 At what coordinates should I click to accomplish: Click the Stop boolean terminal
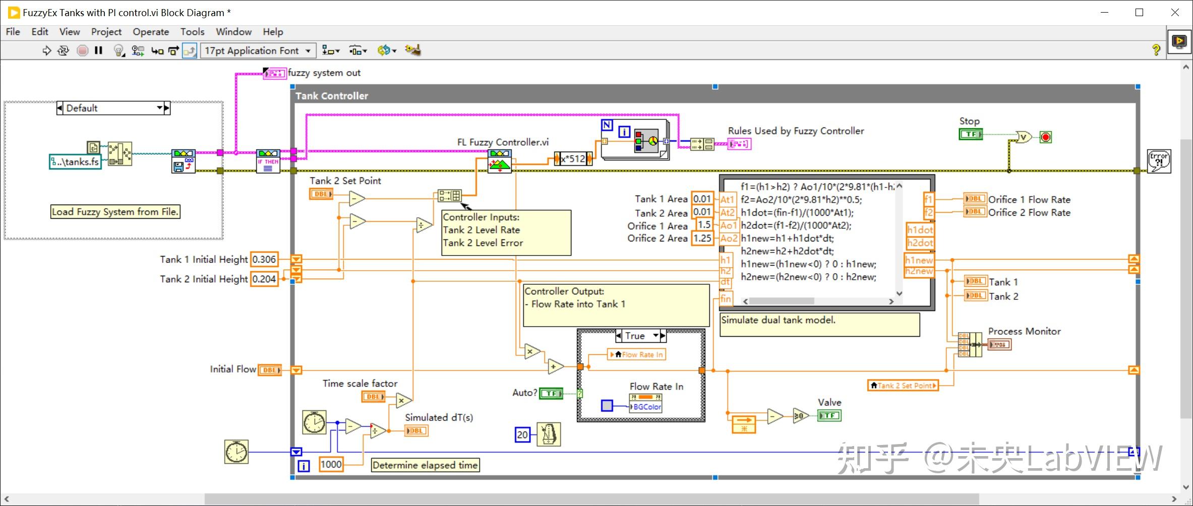(971, 134)
